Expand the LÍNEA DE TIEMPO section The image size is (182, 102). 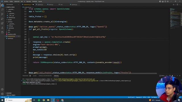pos(11,95)
